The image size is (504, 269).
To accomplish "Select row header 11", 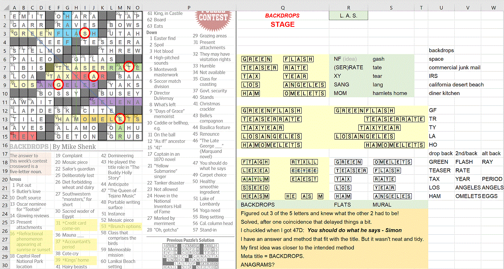I will [x=4, y=102].
